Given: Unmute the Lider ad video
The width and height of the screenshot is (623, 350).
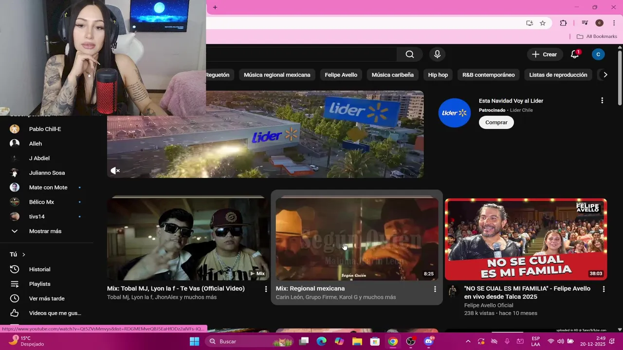Looking at the screenshot, I should [x=115, y=171].
